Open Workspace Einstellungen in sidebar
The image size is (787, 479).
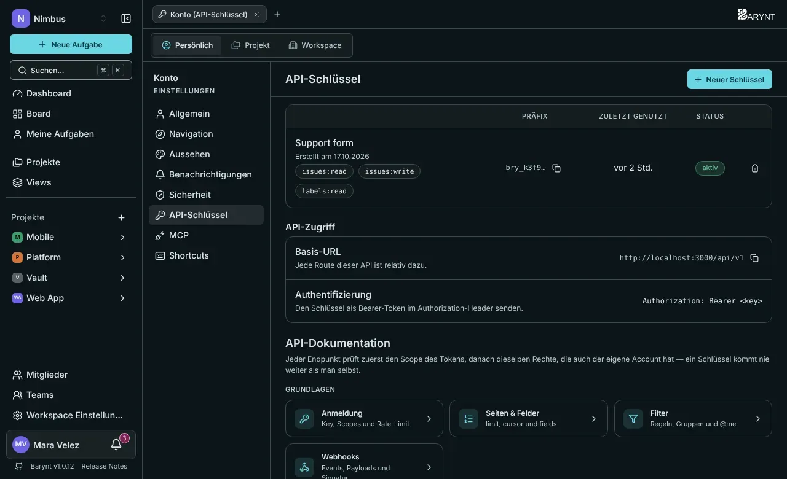pos(71,415)
